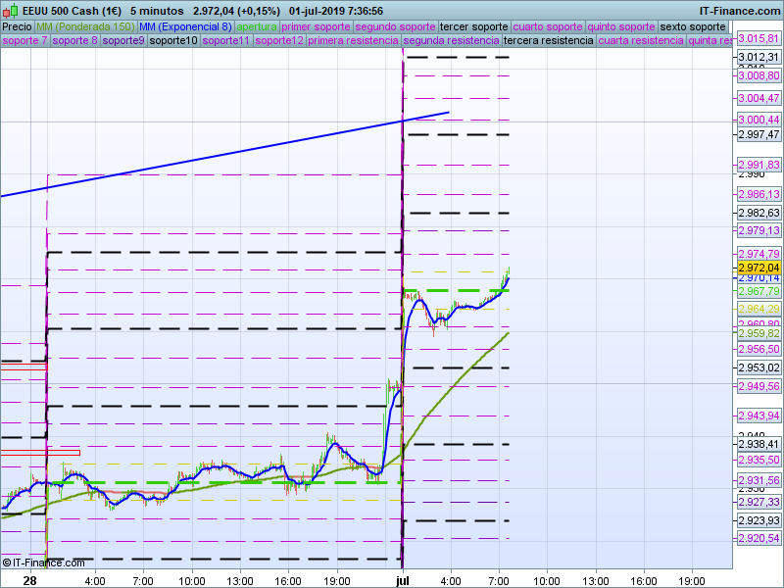Toggle the MM (Exponencial 8) indicator label
Screen dimensions: 784x588
185,26
